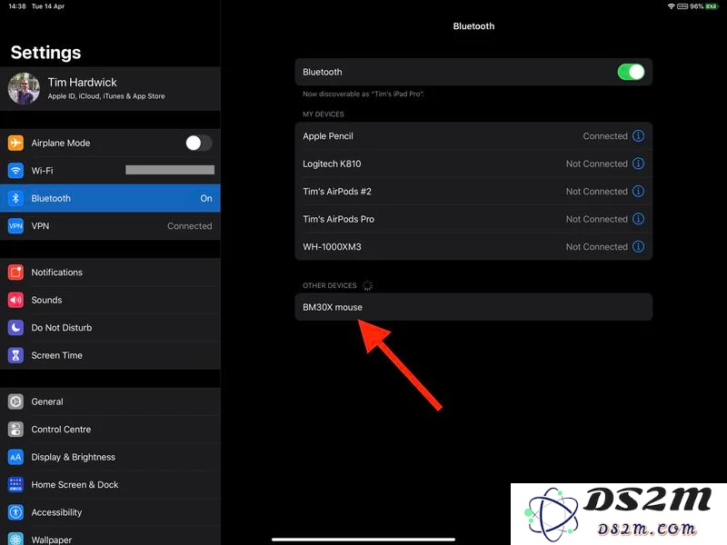
Task: Open Display & Brightness settings
Action: 110,457
